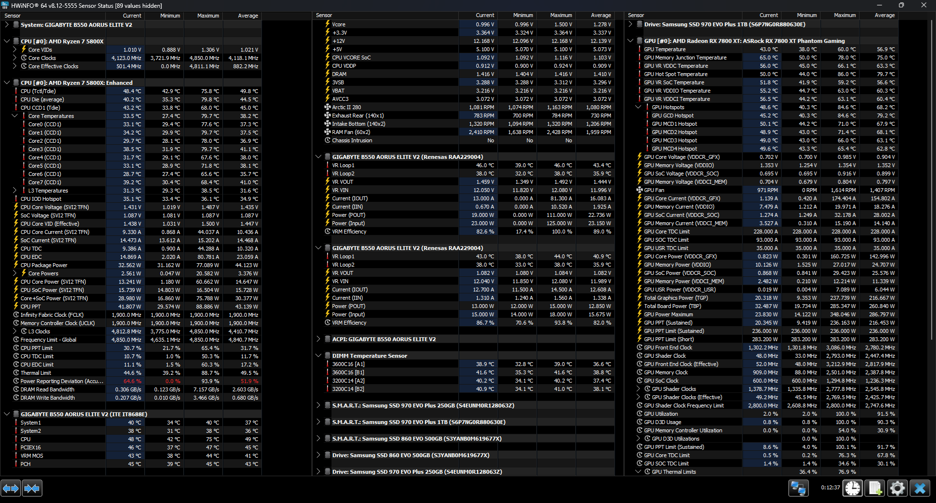Click the icon beside Chassis Intrusion
This screenshot has width=936, height=503.
[328, 140]
